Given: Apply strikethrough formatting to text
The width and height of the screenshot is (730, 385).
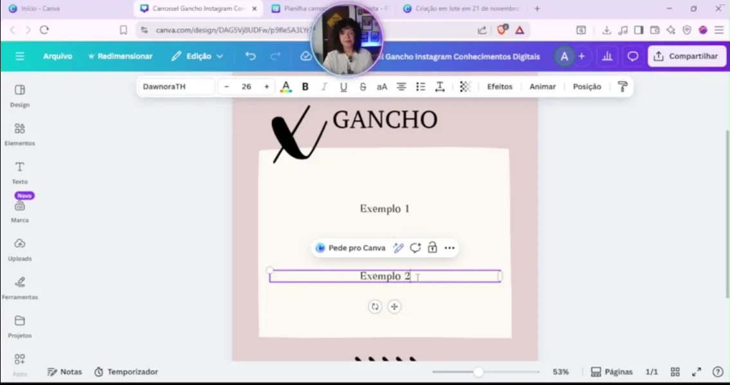Looking at the screenshot, I should [363, 87].
